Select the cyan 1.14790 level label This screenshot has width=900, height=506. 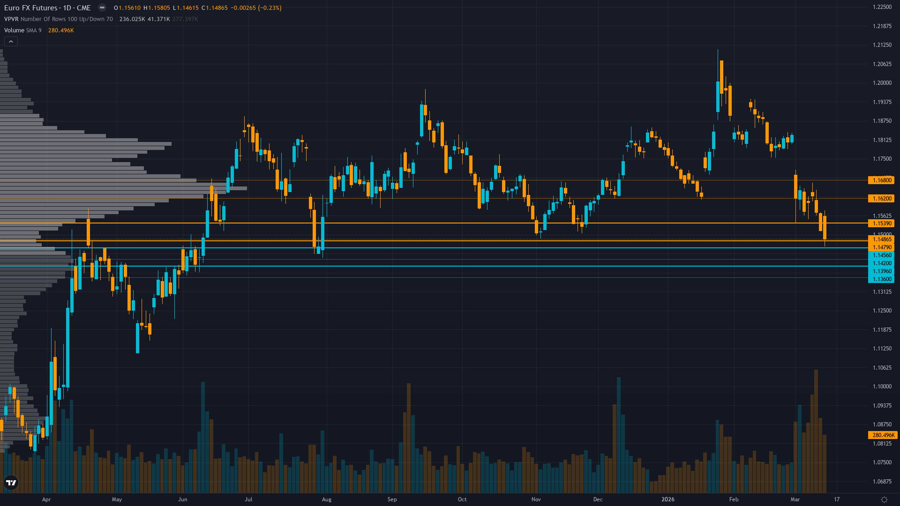881,247
